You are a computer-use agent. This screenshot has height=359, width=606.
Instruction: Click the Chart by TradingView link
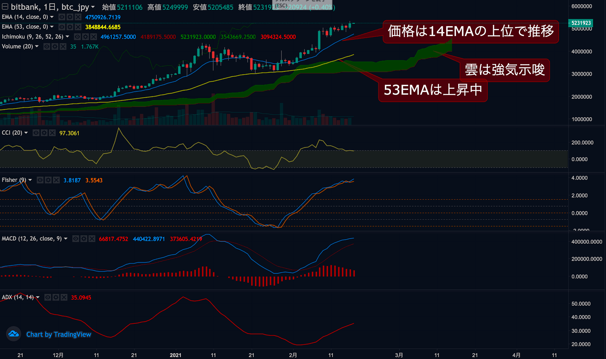pyautogui.click(x=59, y=334)
